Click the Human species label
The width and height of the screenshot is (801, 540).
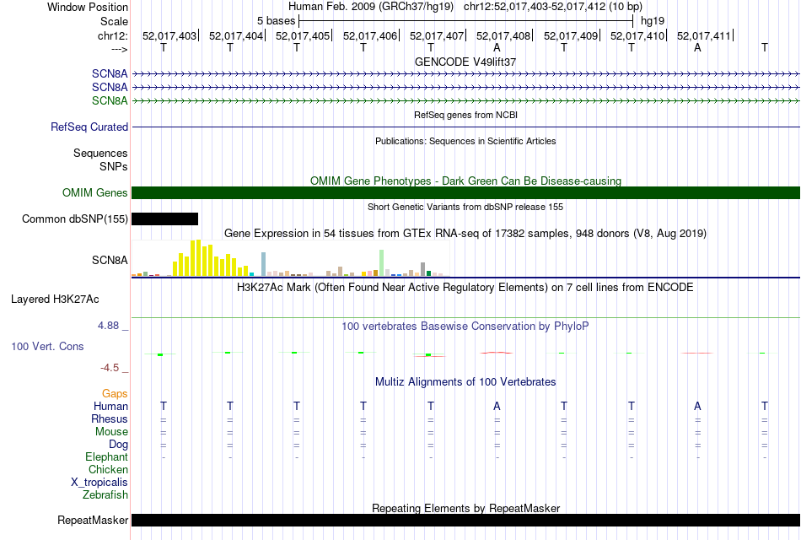pyautogui.click(x=110, y=406)
